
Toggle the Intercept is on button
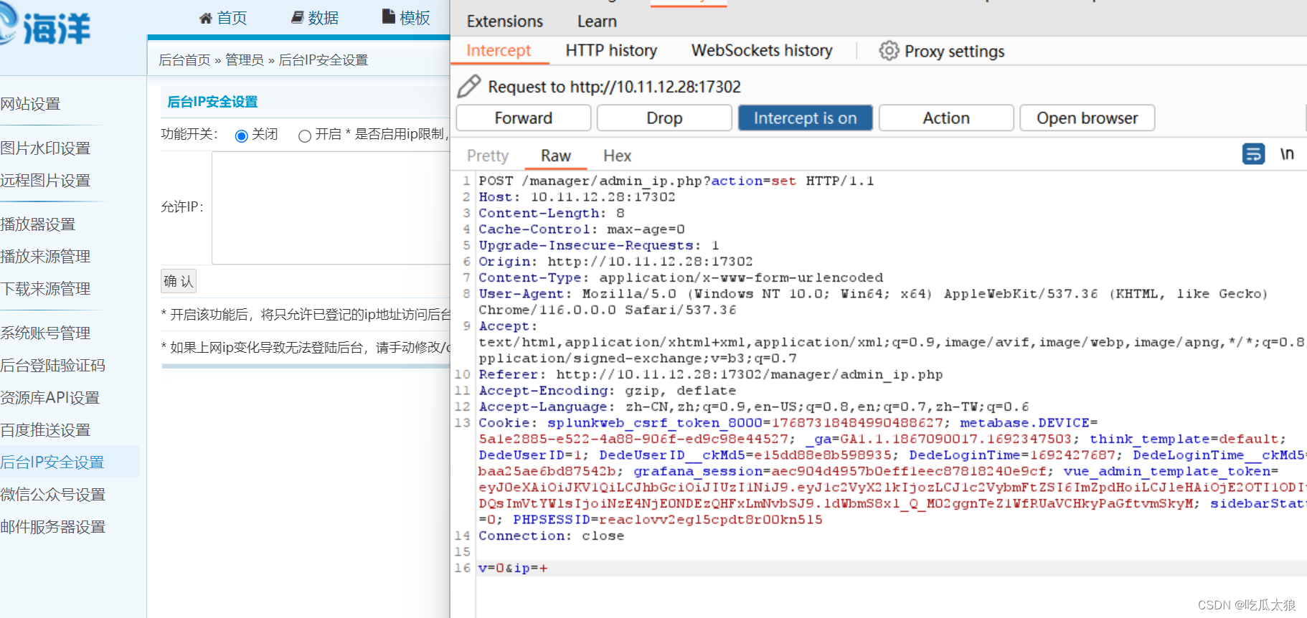806,118
